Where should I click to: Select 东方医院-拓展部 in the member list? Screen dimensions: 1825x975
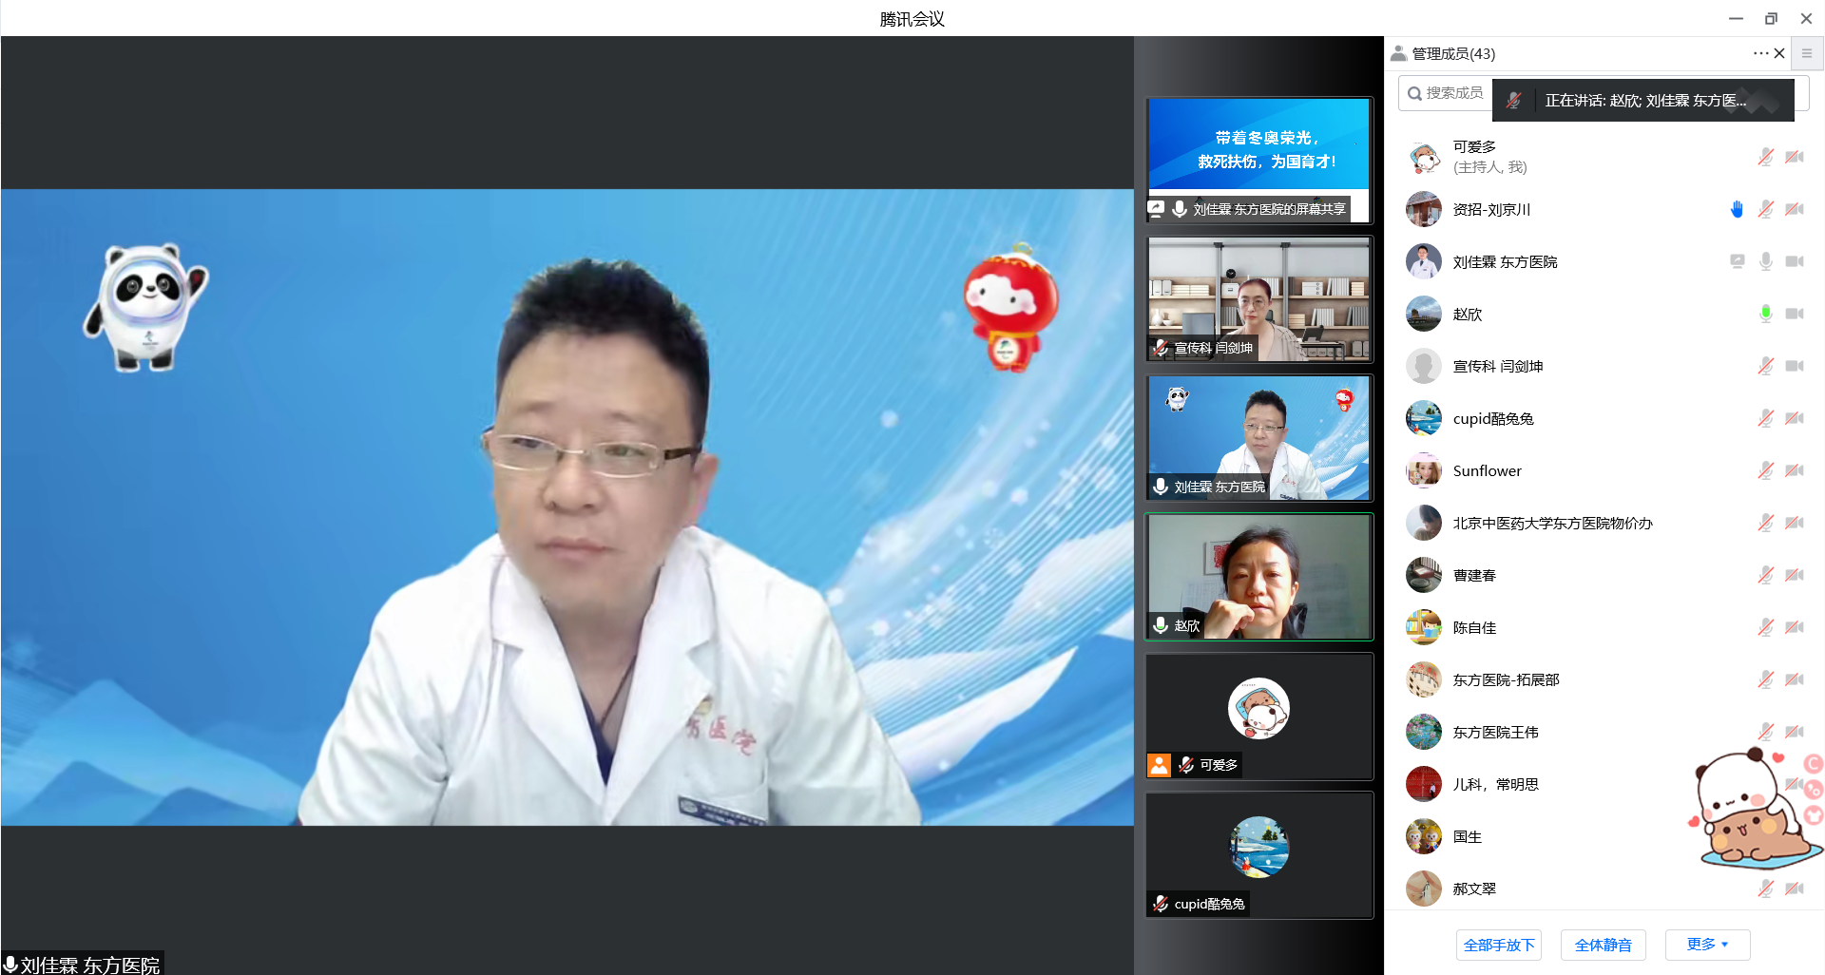click(x=1506, y=679)
